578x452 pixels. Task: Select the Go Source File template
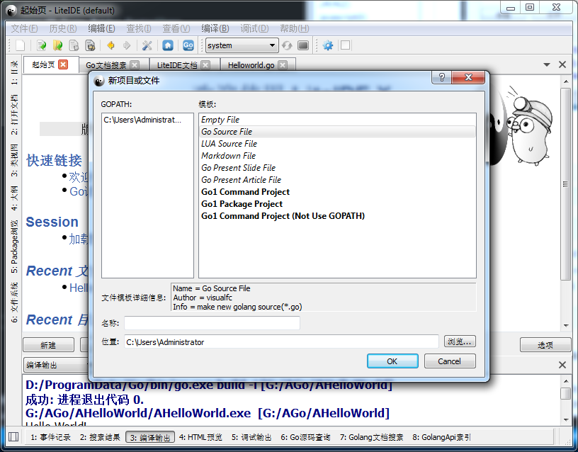click(337, 132)
